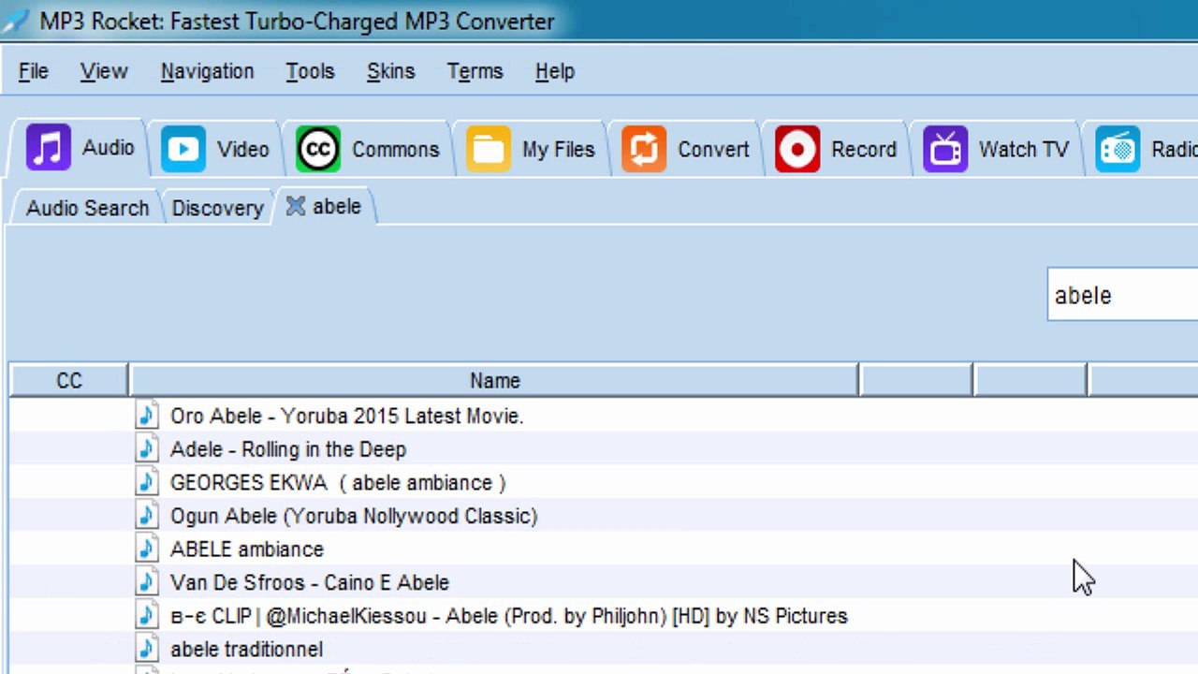Viewport: 1198px width, 674px height.
Task: Select the "abele traditionnel" result
Action: click(246, 649)
